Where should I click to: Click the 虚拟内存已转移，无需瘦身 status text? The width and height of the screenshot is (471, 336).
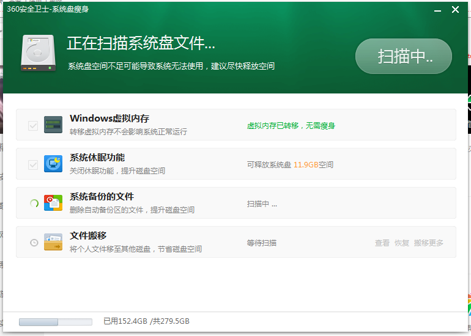291,126
